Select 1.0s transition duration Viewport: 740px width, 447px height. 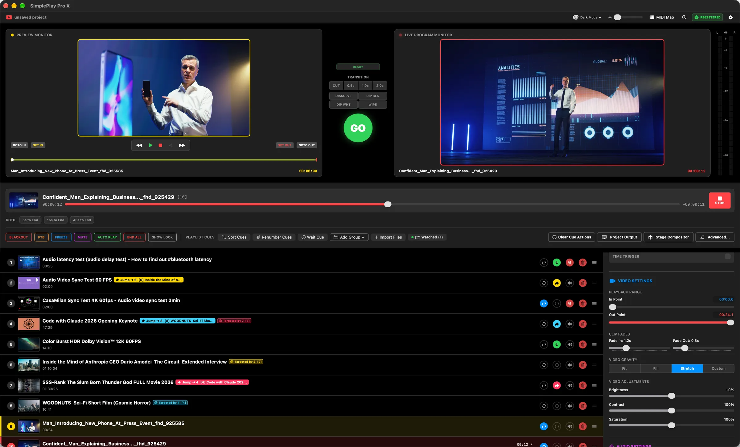[365, 86]
